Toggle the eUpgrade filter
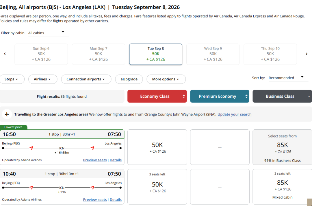 (129, 79)
